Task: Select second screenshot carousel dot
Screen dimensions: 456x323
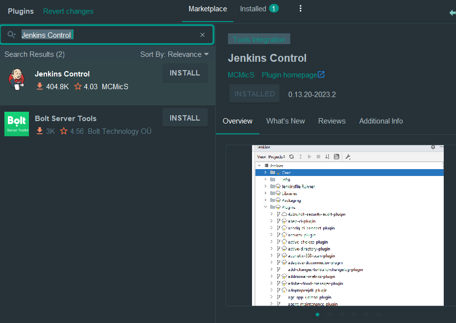Action: point(329,314)
